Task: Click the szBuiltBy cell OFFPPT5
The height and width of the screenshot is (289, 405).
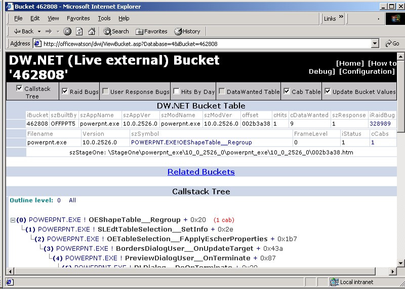Action: 63,124
